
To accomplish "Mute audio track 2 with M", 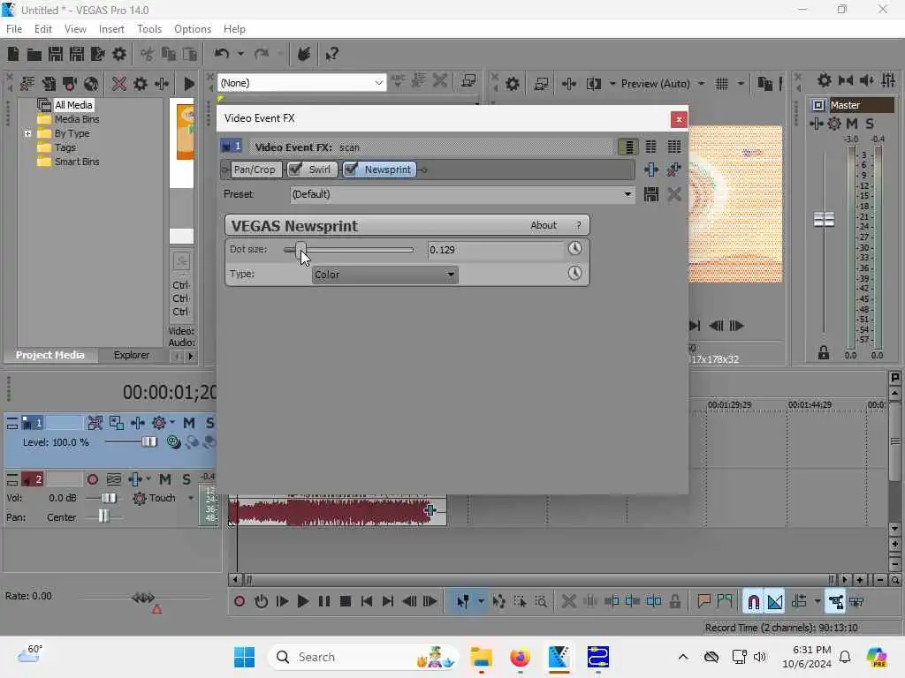I will tap(165, 479).
